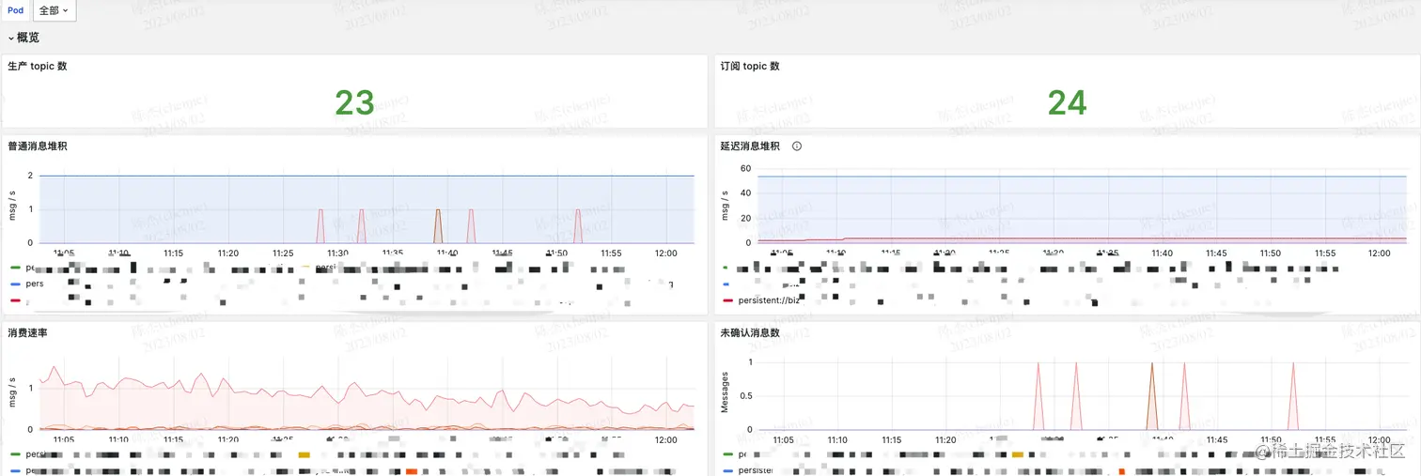Viewport: 1421px width, 476px height.
Task: Open the 订阅 topic 数 panel title
Action: [x=750, y=66]
